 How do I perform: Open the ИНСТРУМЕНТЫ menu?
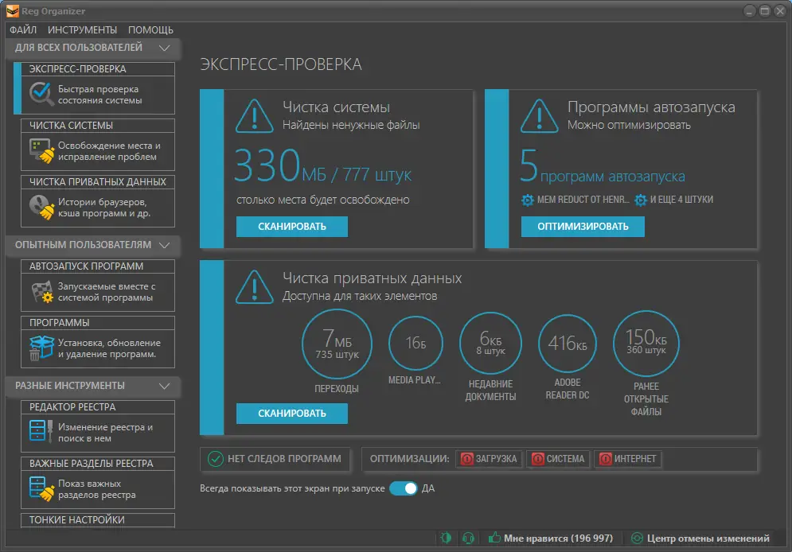point(82,29)
